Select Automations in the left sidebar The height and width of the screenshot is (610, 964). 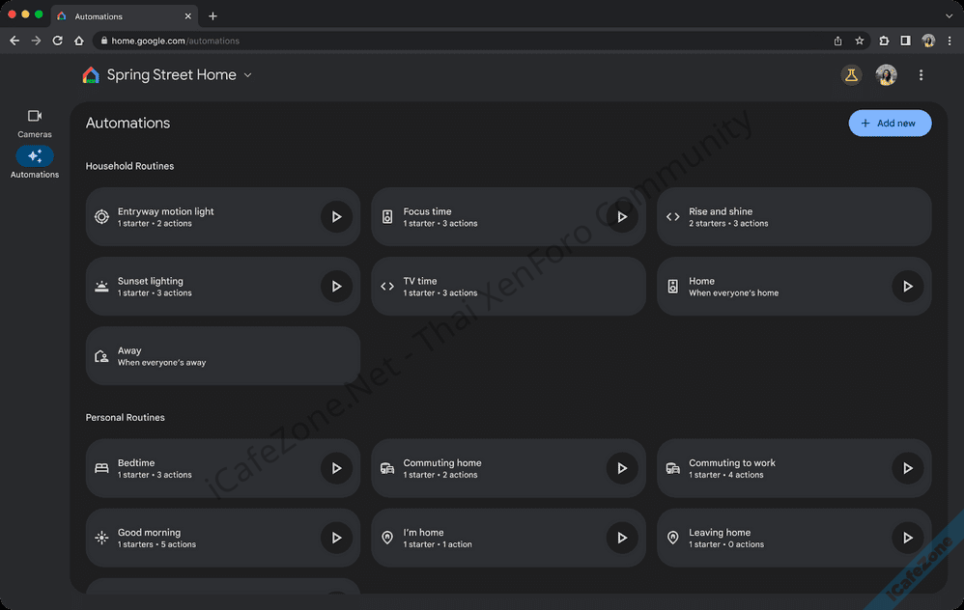35,162
